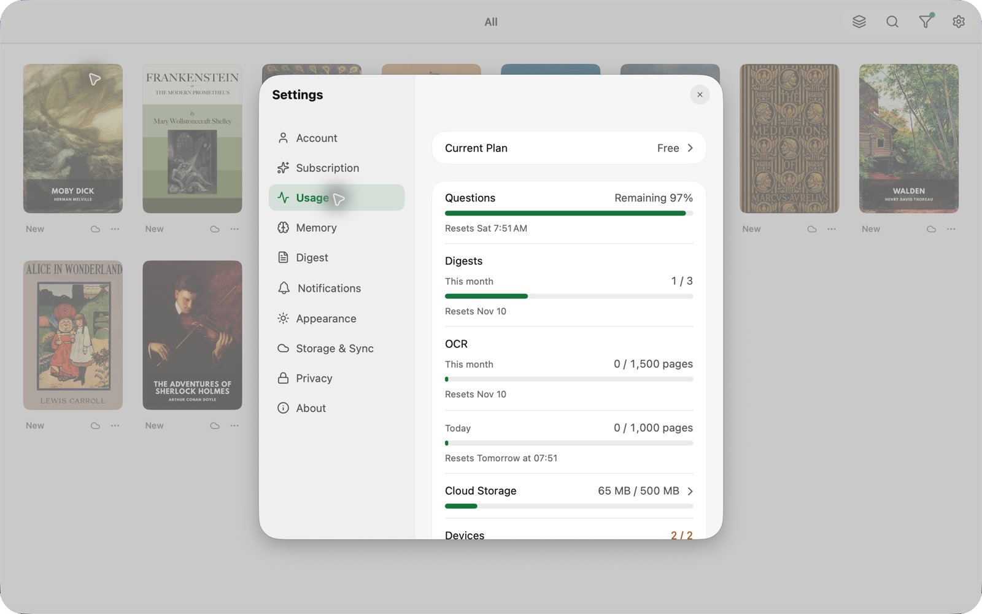Open The Adventures of Sherlock Holmes cover
This screenshot has width=982, height=614.
coord(192,335)
